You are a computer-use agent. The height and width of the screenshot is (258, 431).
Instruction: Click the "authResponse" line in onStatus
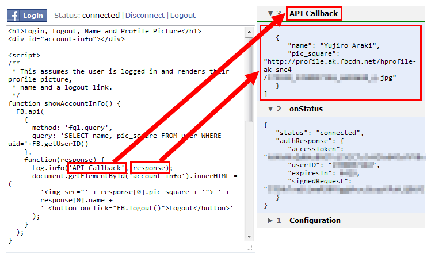point(310,141)
